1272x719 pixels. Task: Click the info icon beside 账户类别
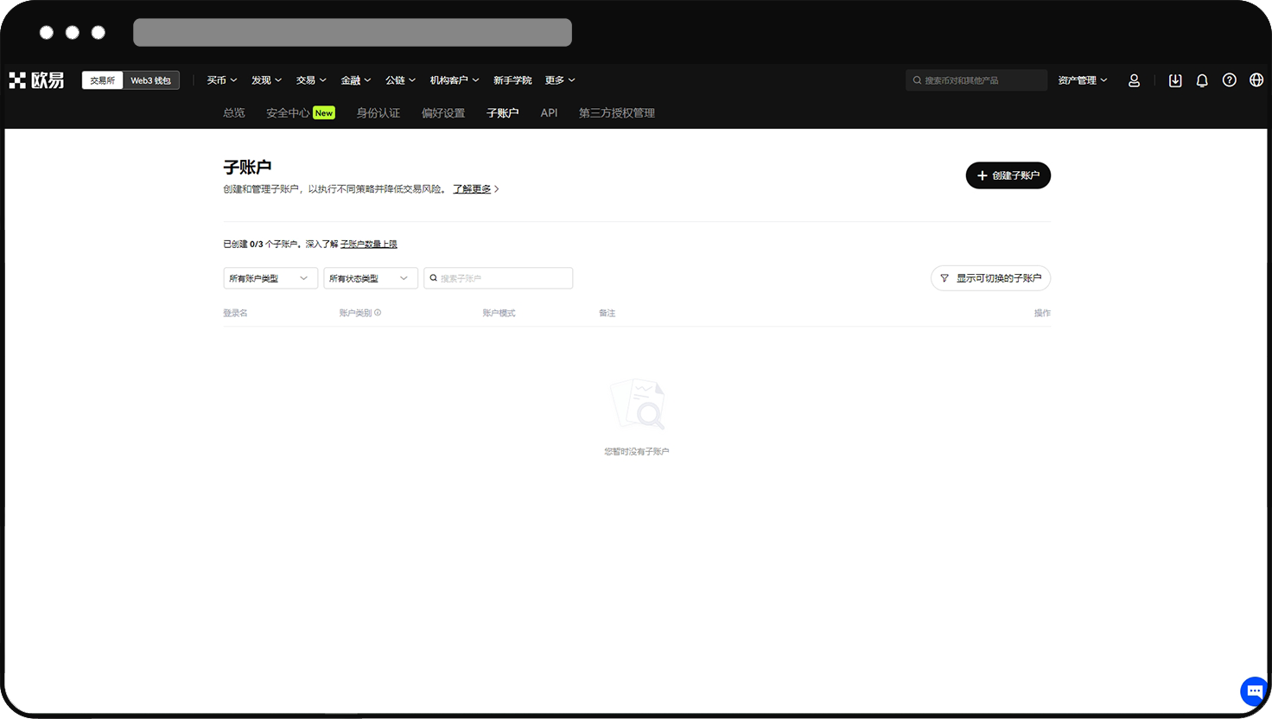tap(378, 313)
